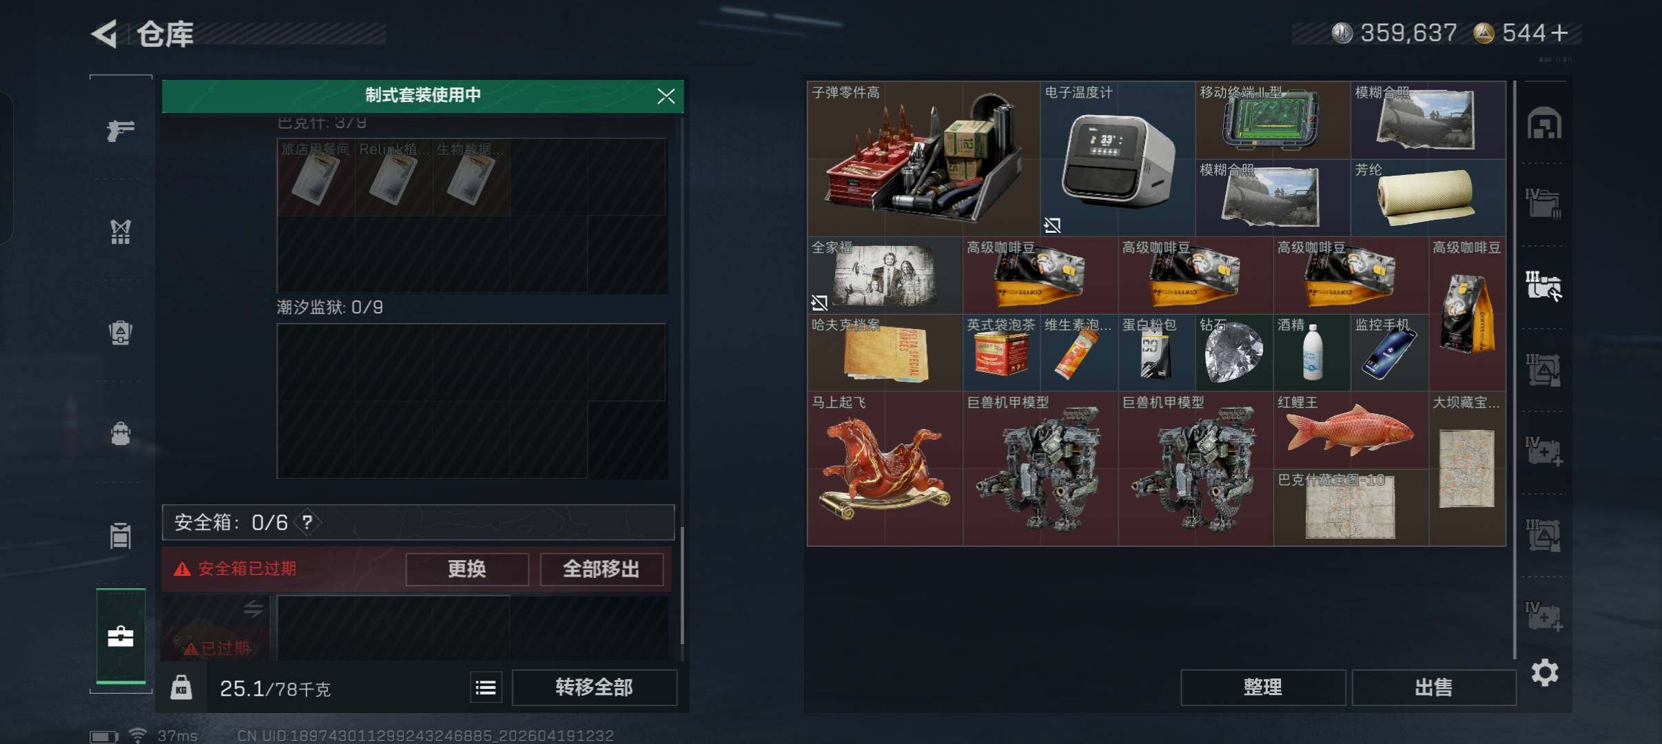The height and width of the screenshot is (744, 1662).
Task: Click the 出售 sell button
Action: pos(1434,687)
